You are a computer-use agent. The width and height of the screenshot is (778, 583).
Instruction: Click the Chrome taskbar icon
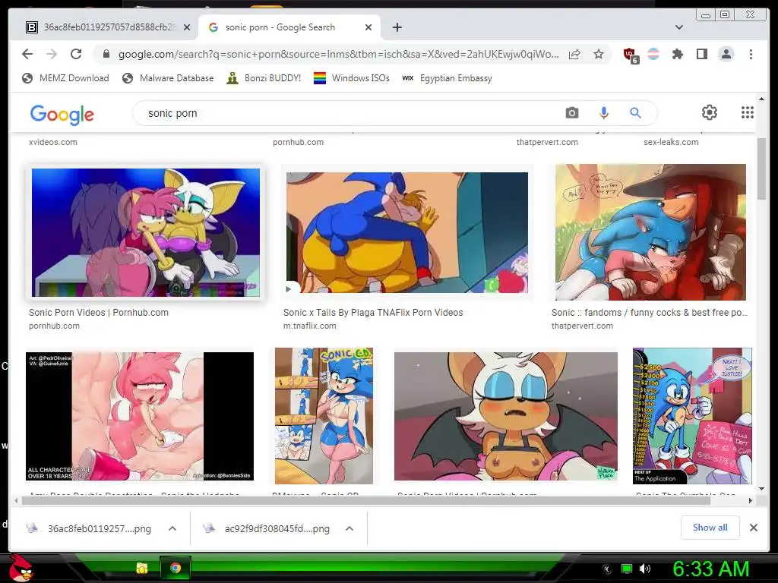tap(176, 568)
